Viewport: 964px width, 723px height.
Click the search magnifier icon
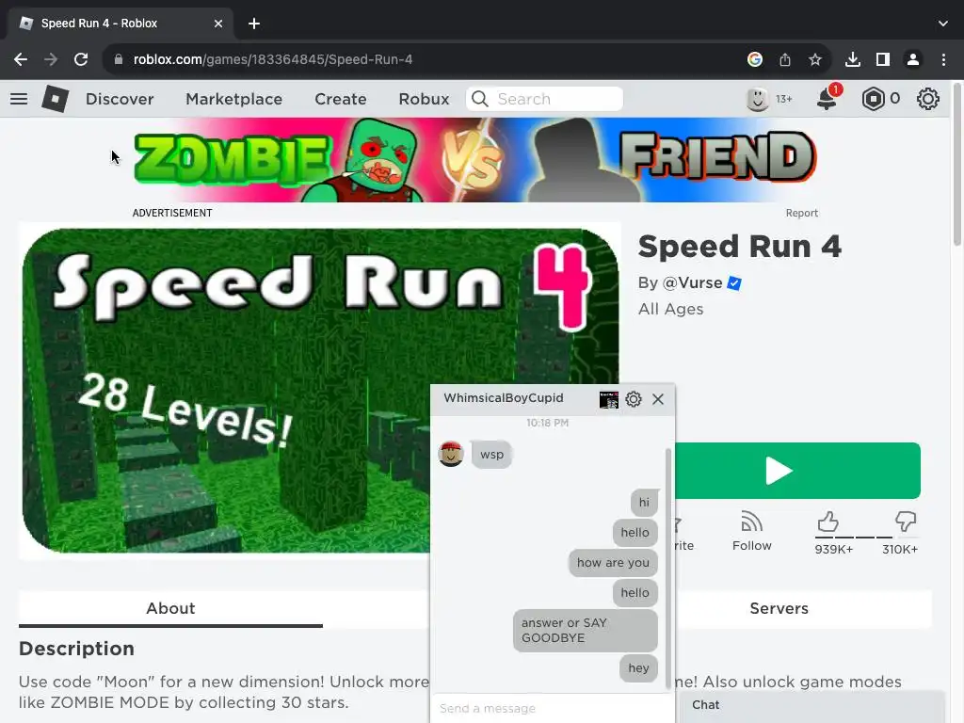tap(479, 99)
